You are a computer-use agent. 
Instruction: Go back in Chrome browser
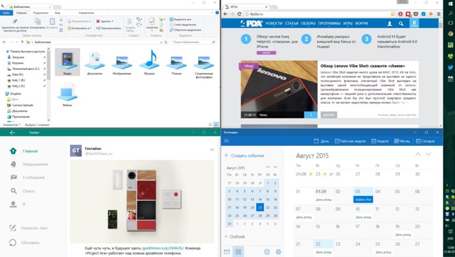point(225,14)
